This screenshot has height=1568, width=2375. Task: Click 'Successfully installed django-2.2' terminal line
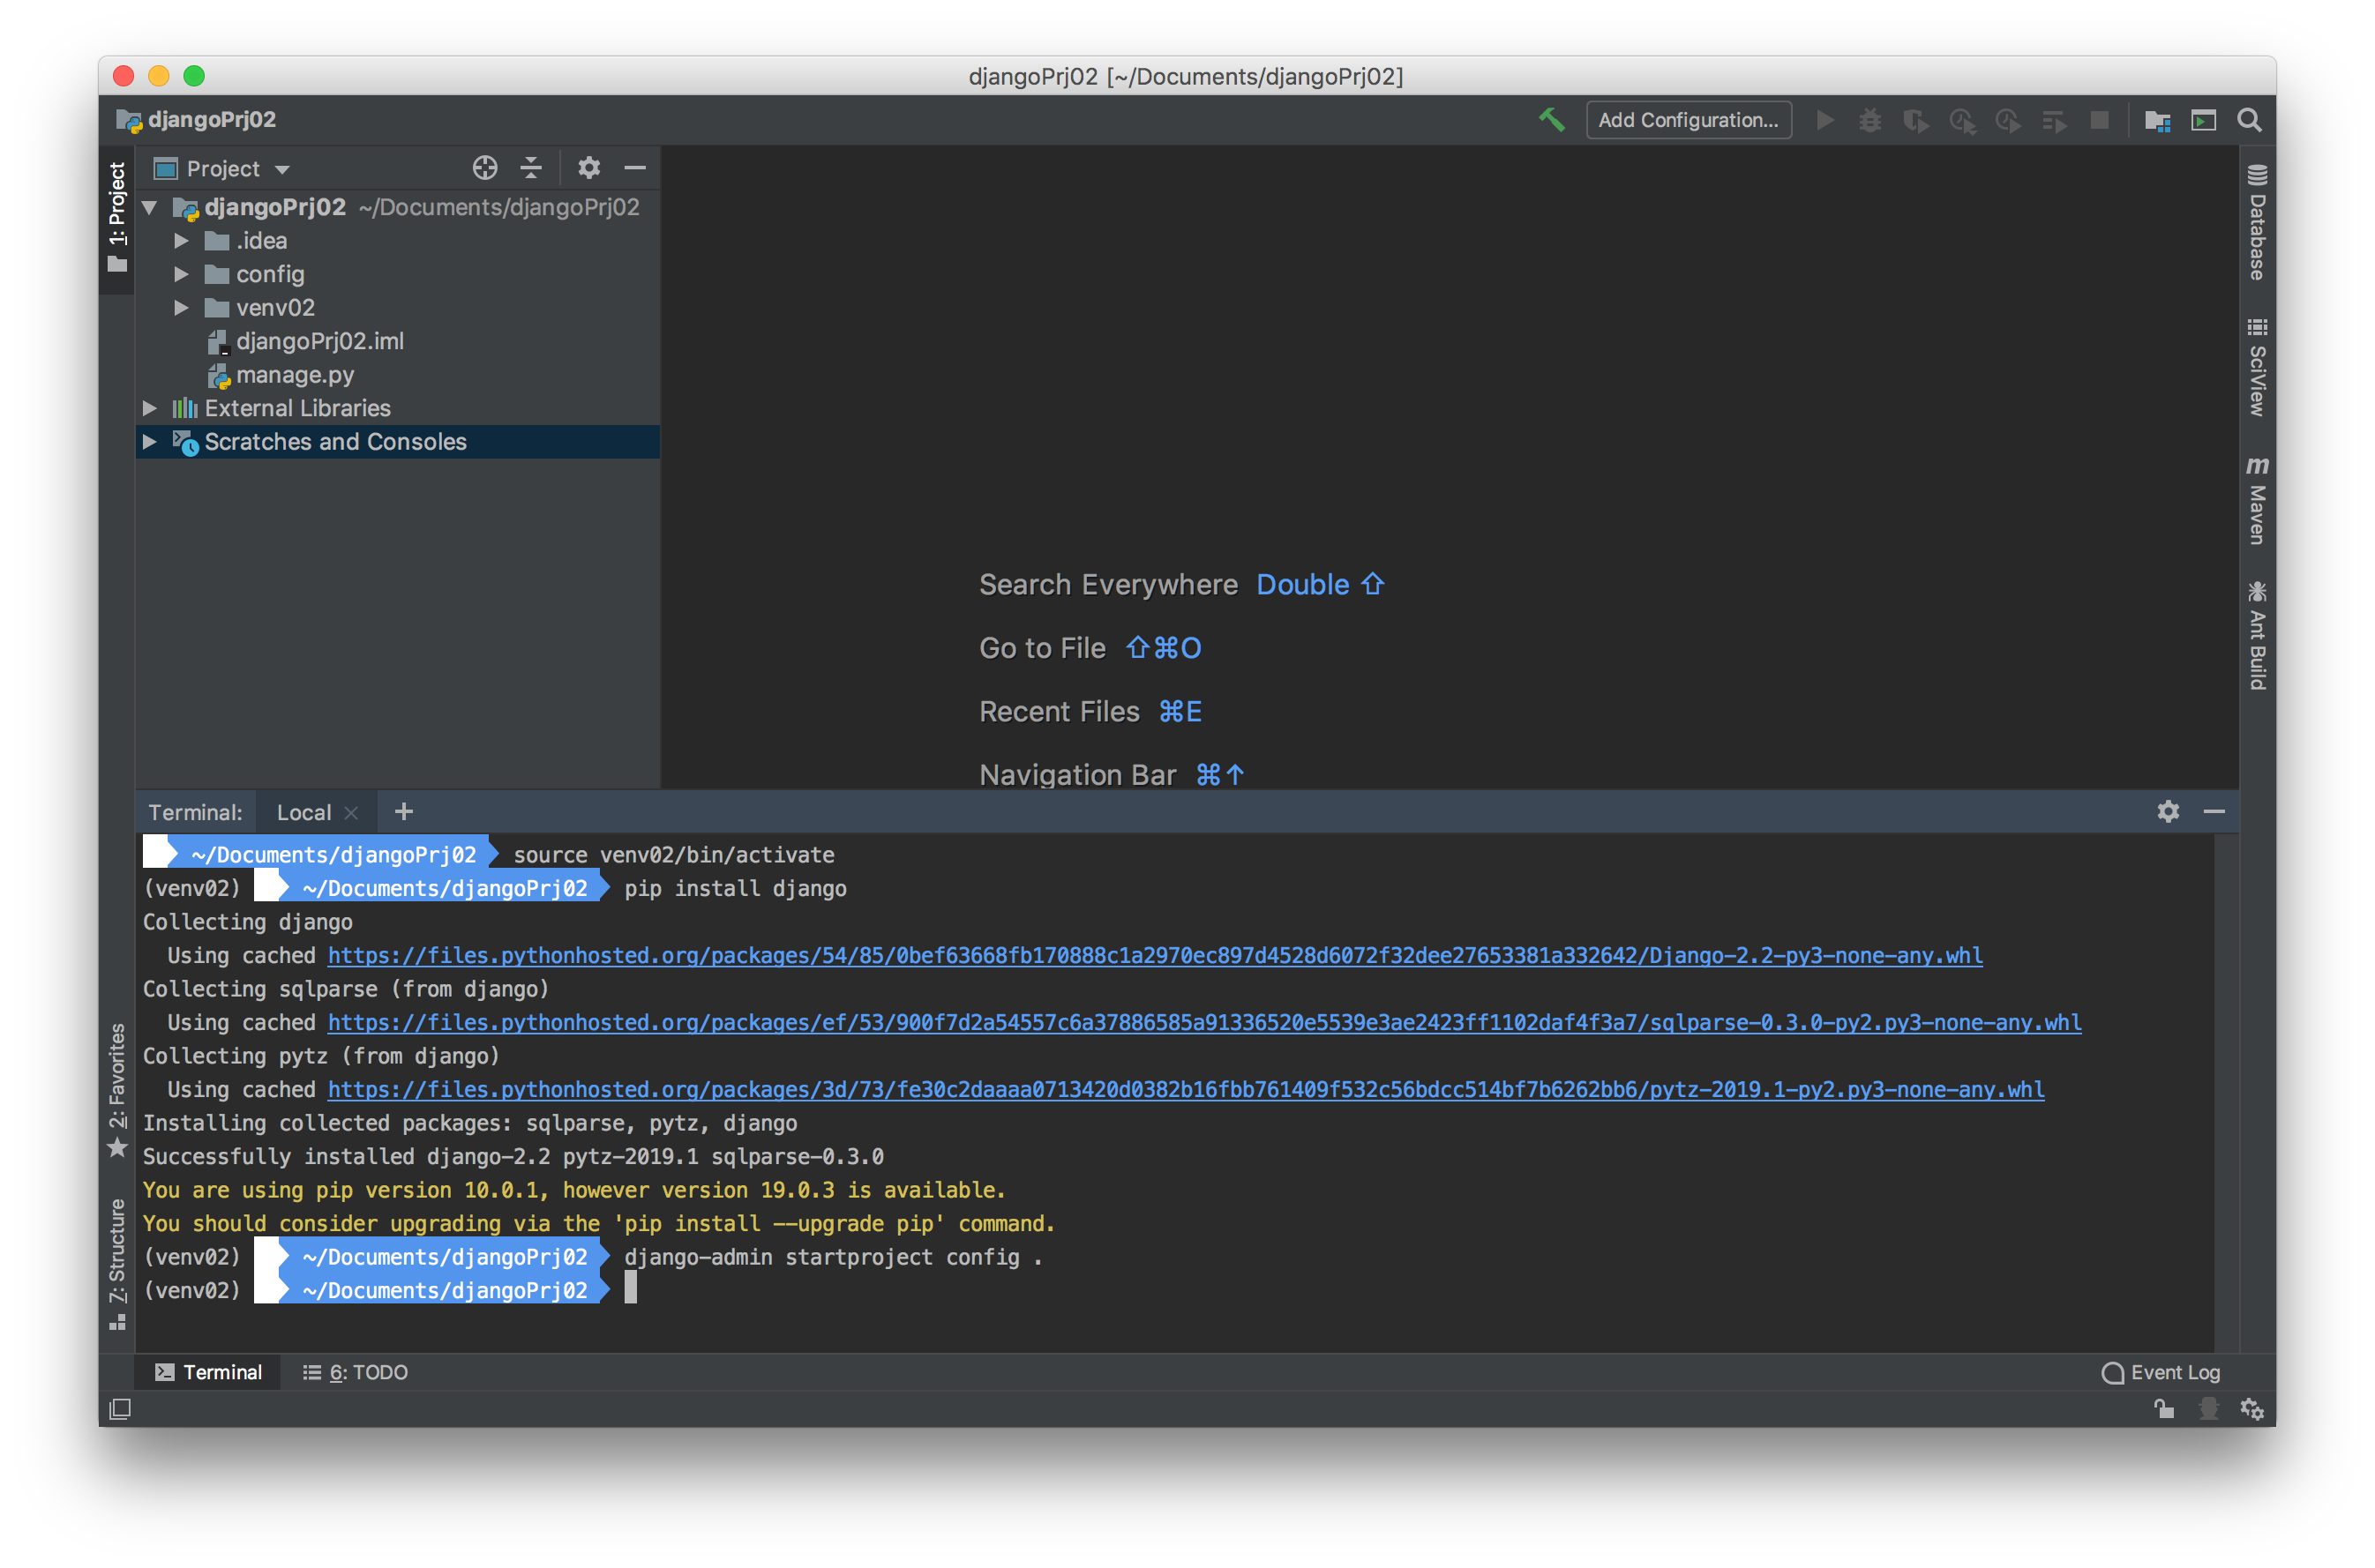513,1157
